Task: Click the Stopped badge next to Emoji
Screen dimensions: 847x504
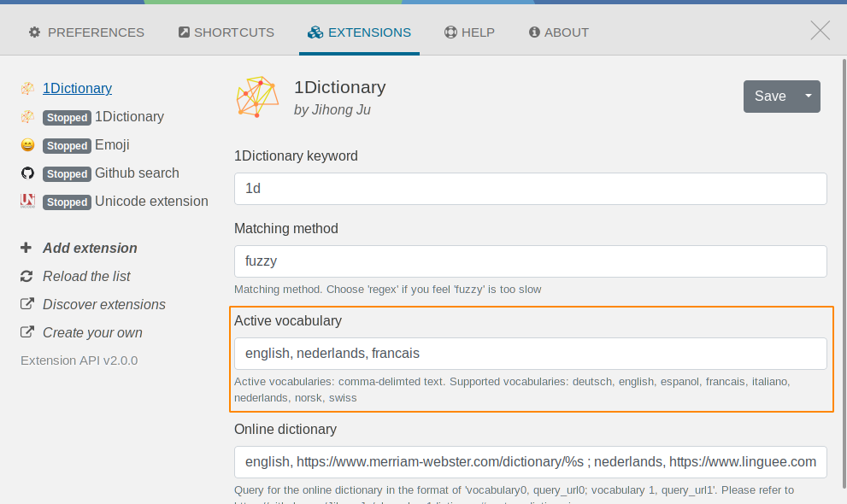Action: click(67, 146)
